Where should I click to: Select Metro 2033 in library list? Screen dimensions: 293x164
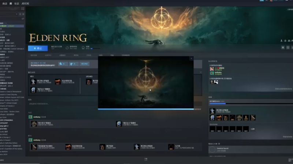pyautogui.click(x=4, y=154)
